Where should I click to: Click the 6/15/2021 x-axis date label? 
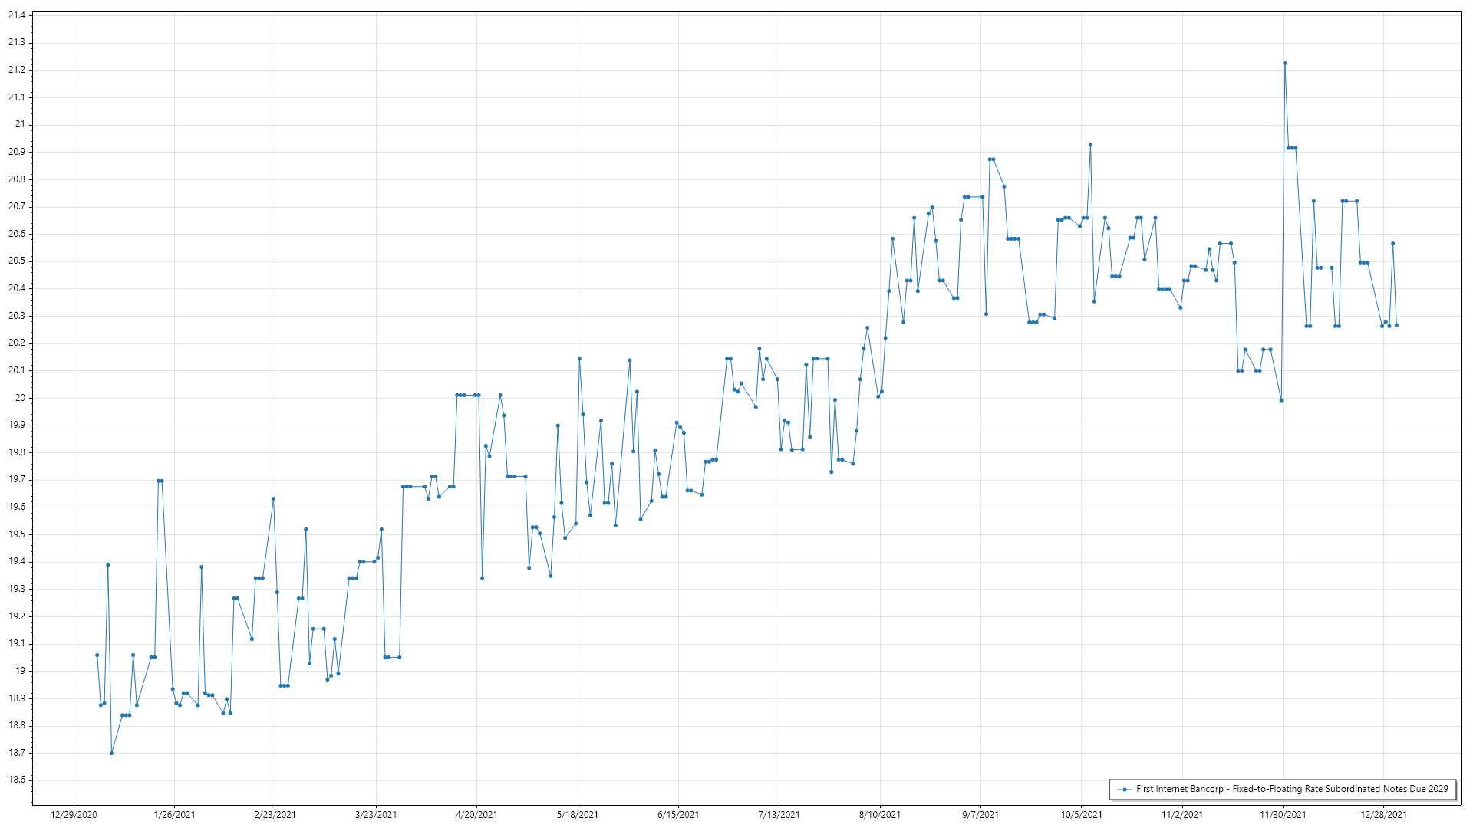(x=678, y=814)
